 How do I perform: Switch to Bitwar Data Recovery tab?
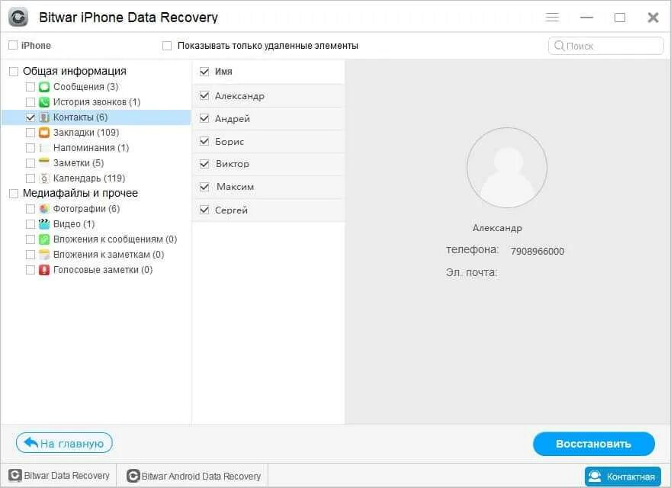(x=59, y=476)
